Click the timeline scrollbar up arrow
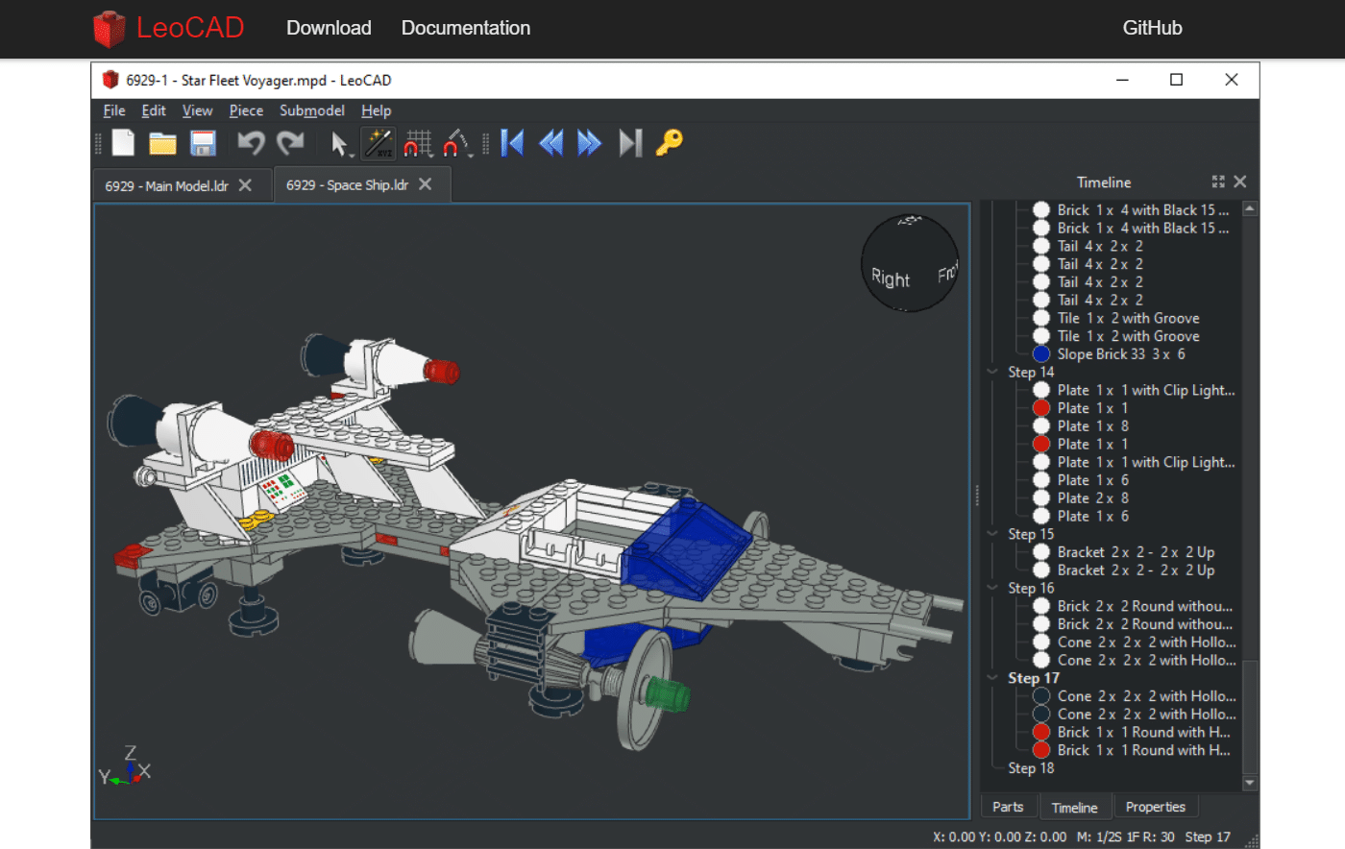 (1250, 208)
